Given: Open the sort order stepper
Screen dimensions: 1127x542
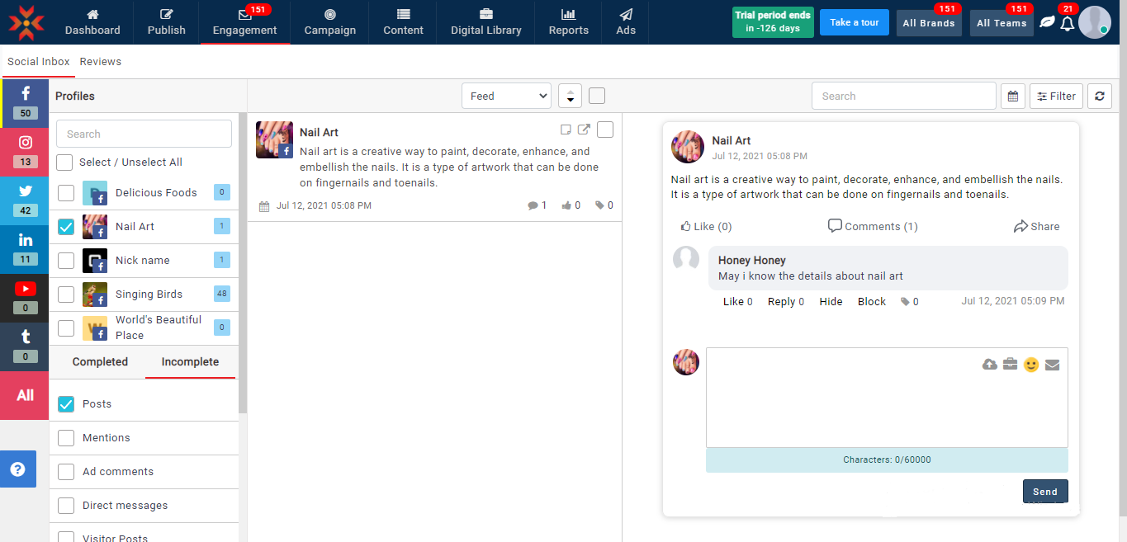Looking at the screenshot, I should [570, 96].
